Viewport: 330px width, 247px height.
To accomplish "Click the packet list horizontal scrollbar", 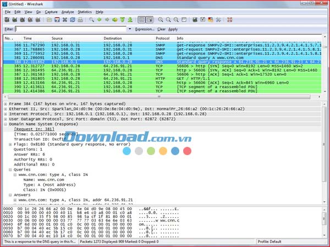I will (159, 97).
